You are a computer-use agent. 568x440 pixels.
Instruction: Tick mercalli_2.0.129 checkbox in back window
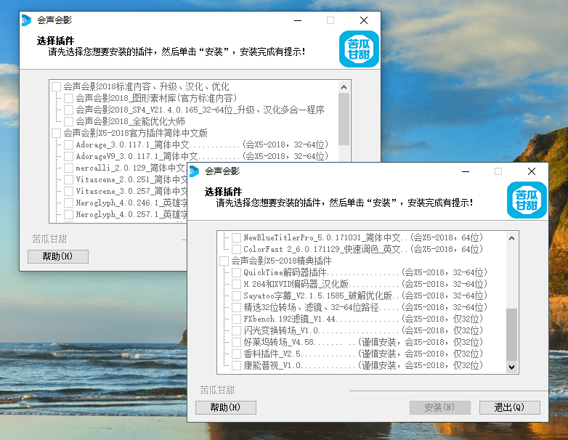pos(68,168)
